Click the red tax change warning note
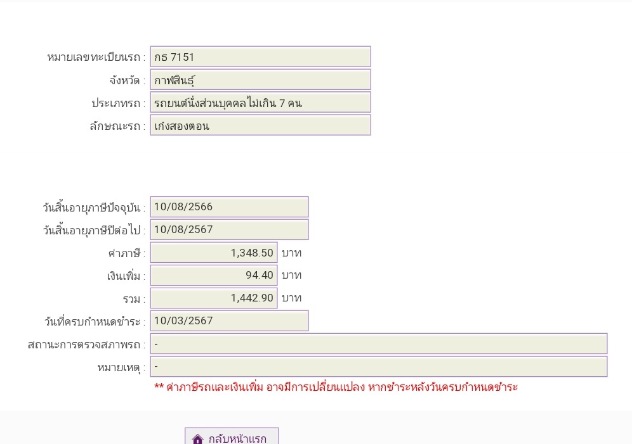This screenshot has height=444, width=632. (x=336, y=387)
